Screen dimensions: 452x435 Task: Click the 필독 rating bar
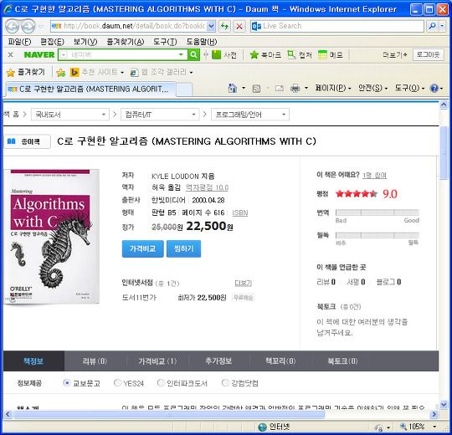tap(378, 235)
